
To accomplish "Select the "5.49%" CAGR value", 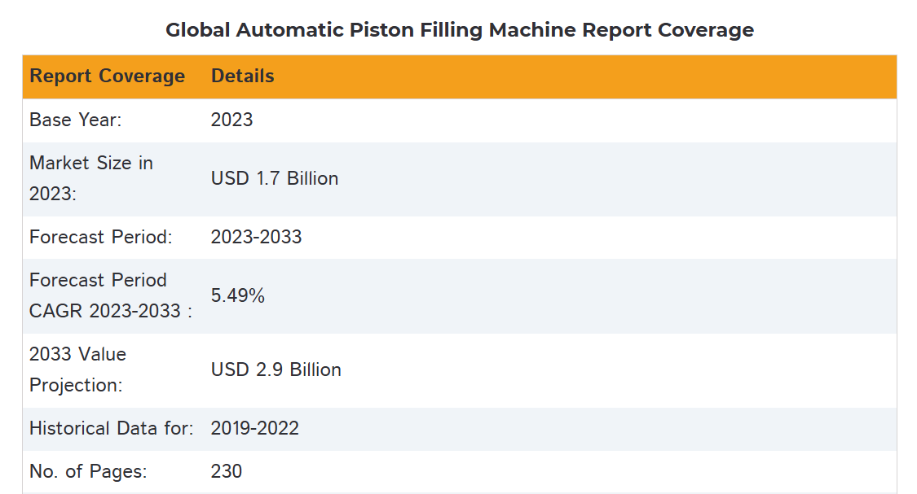I will (x=237, y=295).
